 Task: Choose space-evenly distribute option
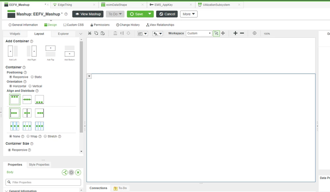(39, 126)
